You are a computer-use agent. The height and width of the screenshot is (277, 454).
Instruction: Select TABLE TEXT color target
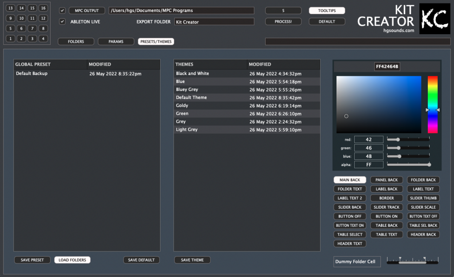point(387,234)
